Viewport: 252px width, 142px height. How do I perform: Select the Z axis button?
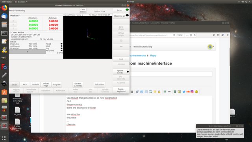click(x=13, y=28)
